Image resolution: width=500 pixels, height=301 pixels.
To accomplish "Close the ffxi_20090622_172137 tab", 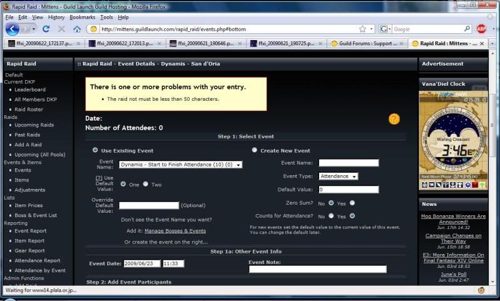I will pyautogui.click(x=78, y=43).
